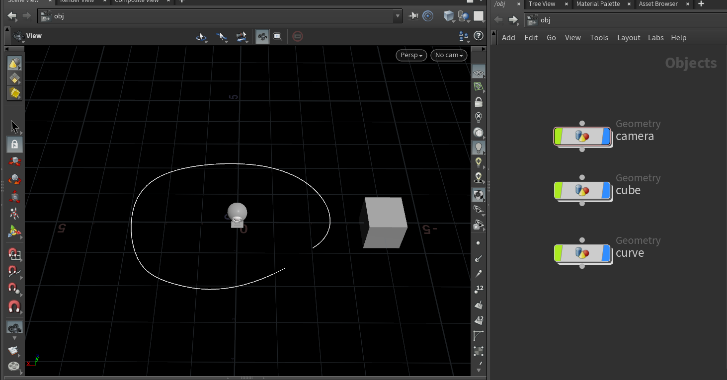Open viewport help question mark icon
The image size is (727, 380).
(x=478, y=36)
